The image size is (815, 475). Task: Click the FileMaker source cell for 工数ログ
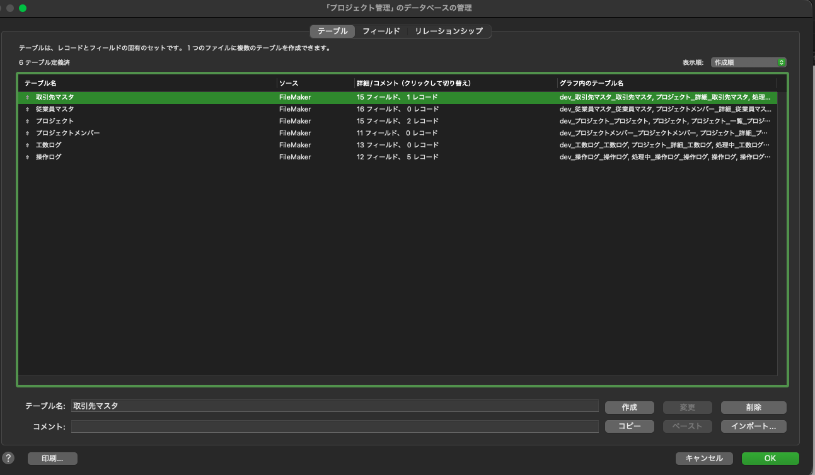(x=295, y=146)
